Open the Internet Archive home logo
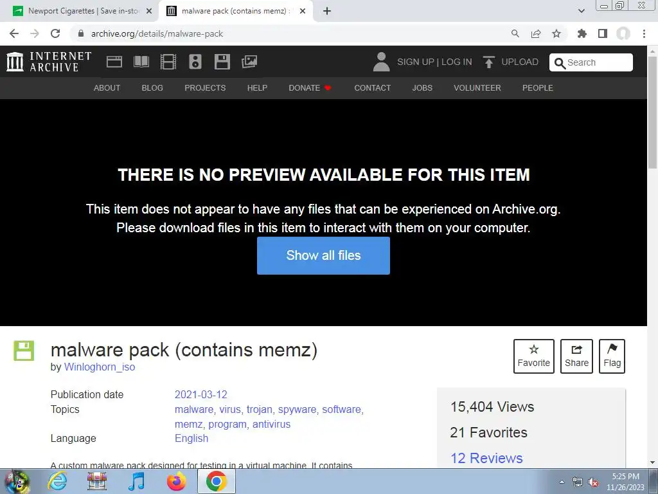 [49, 62]
